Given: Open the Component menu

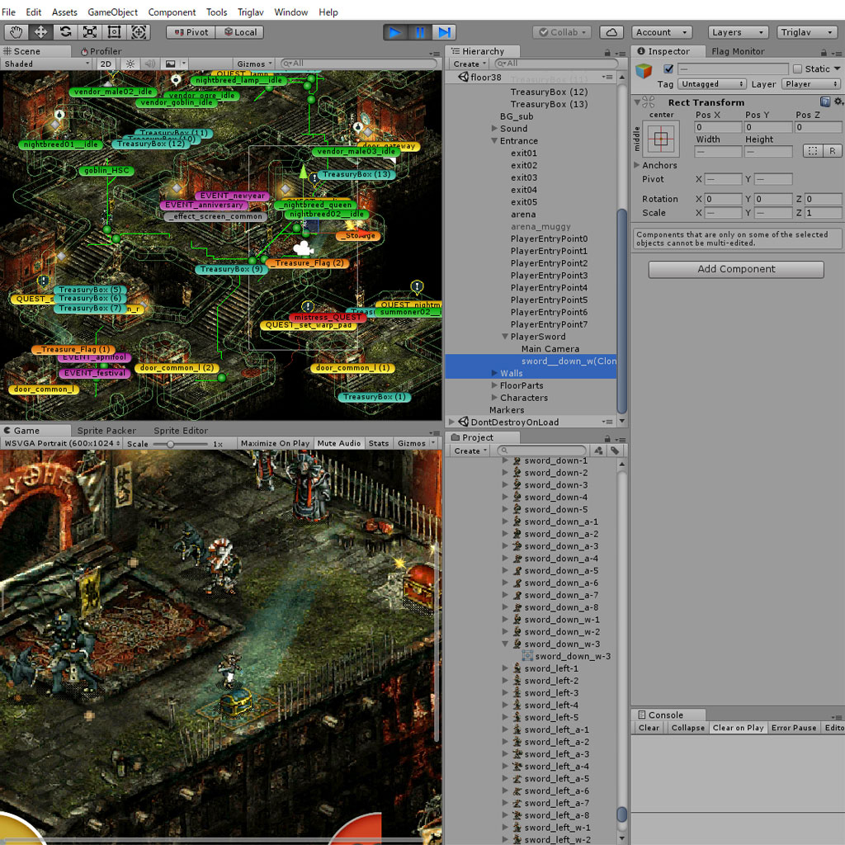Looking at the screenshot, I should point(172,12).
